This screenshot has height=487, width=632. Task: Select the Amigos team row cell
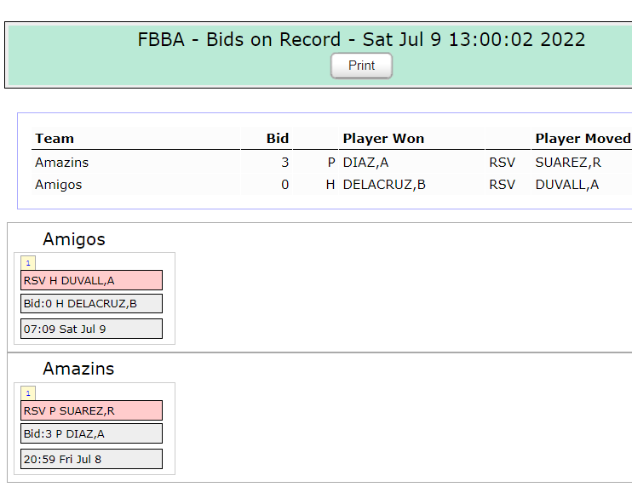coord(135,185)
